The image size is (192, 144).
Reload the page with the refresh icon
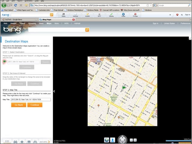[16, 5]
